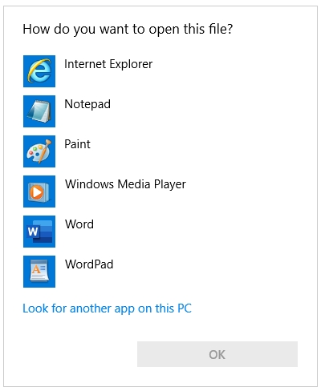Viewport: 321px width, 391px height.
Task: Confirm selection with the OK button
Action: (x=217, y=354)
